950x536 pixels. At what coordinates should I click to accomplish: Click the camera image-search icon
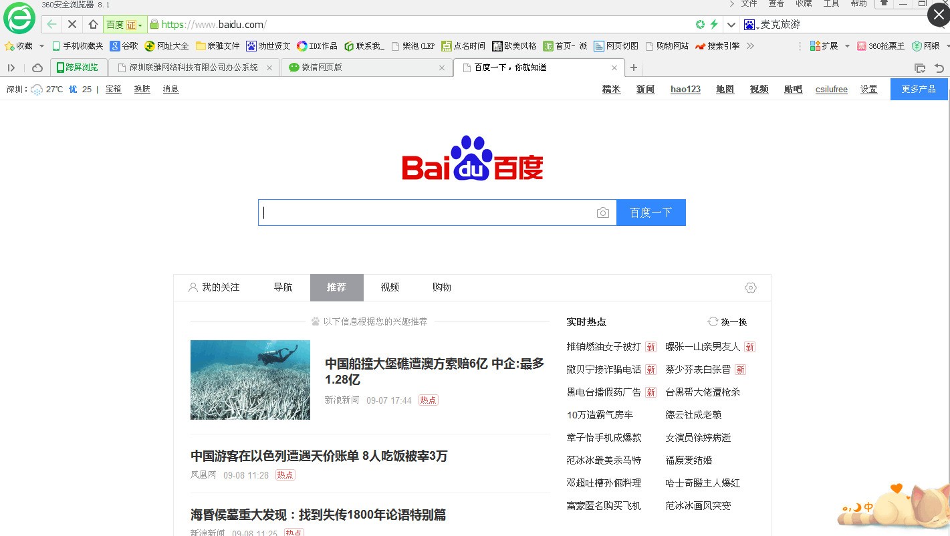pos(603,213)
